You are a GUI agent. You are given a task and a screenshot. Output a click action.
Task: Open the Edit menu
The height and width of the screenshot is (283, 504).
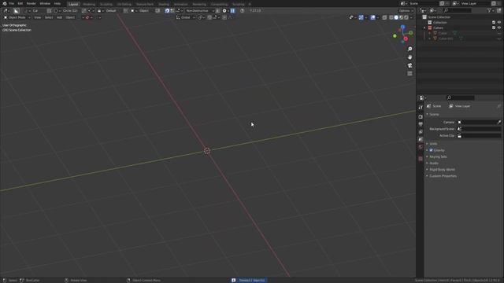click(20, 3)
